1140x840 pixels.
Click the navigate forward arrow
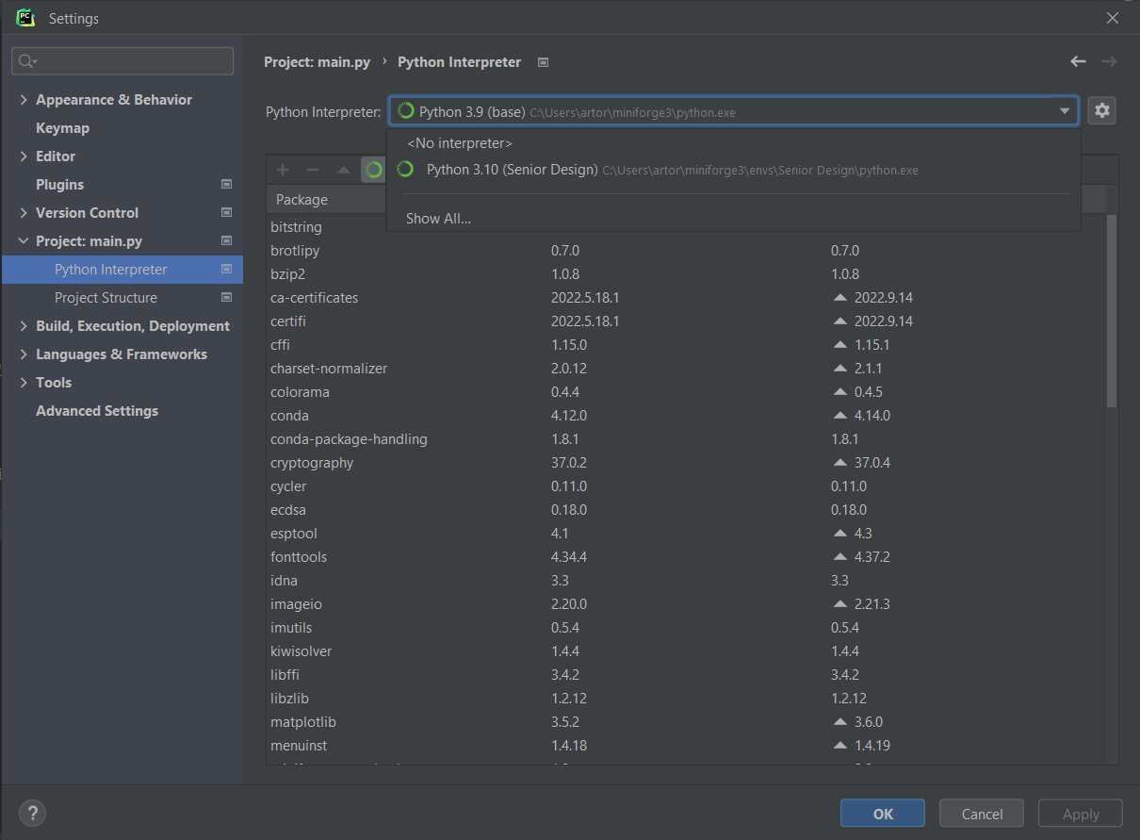1109,61
